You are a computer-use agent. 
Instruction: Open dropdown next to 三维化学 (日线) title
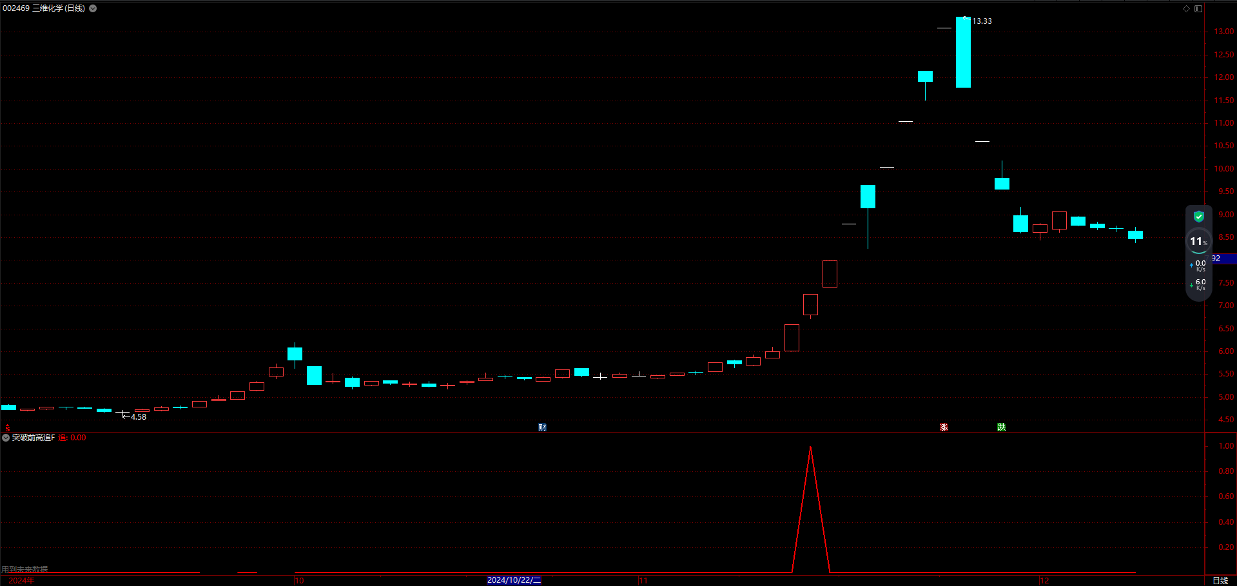pos(93,8)
